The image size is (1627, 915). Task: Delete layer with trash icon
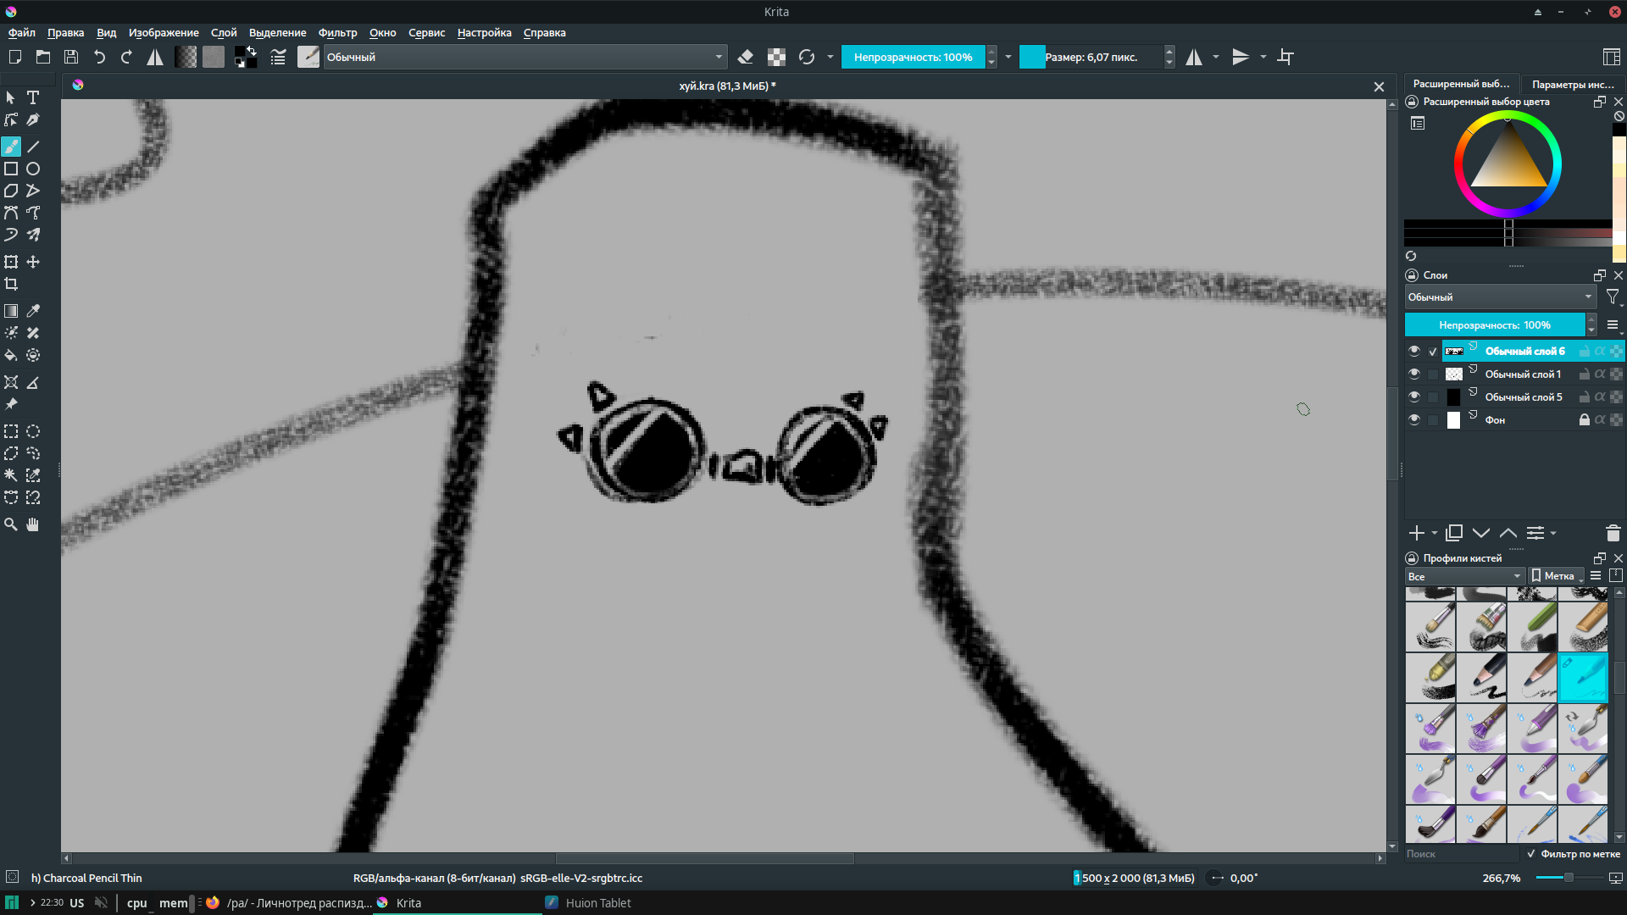(1613, 533)
